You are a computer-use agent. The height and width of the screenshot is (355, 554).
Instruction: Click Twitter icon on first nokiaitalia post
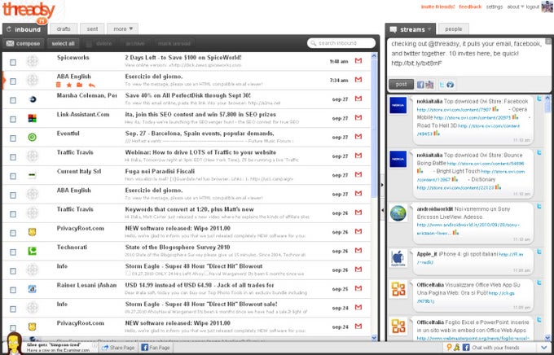coord(539,99)
